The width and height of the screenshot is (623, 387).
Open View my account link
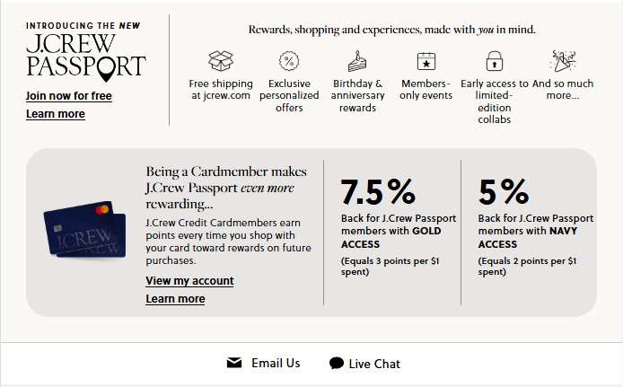pyautogui.click(x=189, y=281)
